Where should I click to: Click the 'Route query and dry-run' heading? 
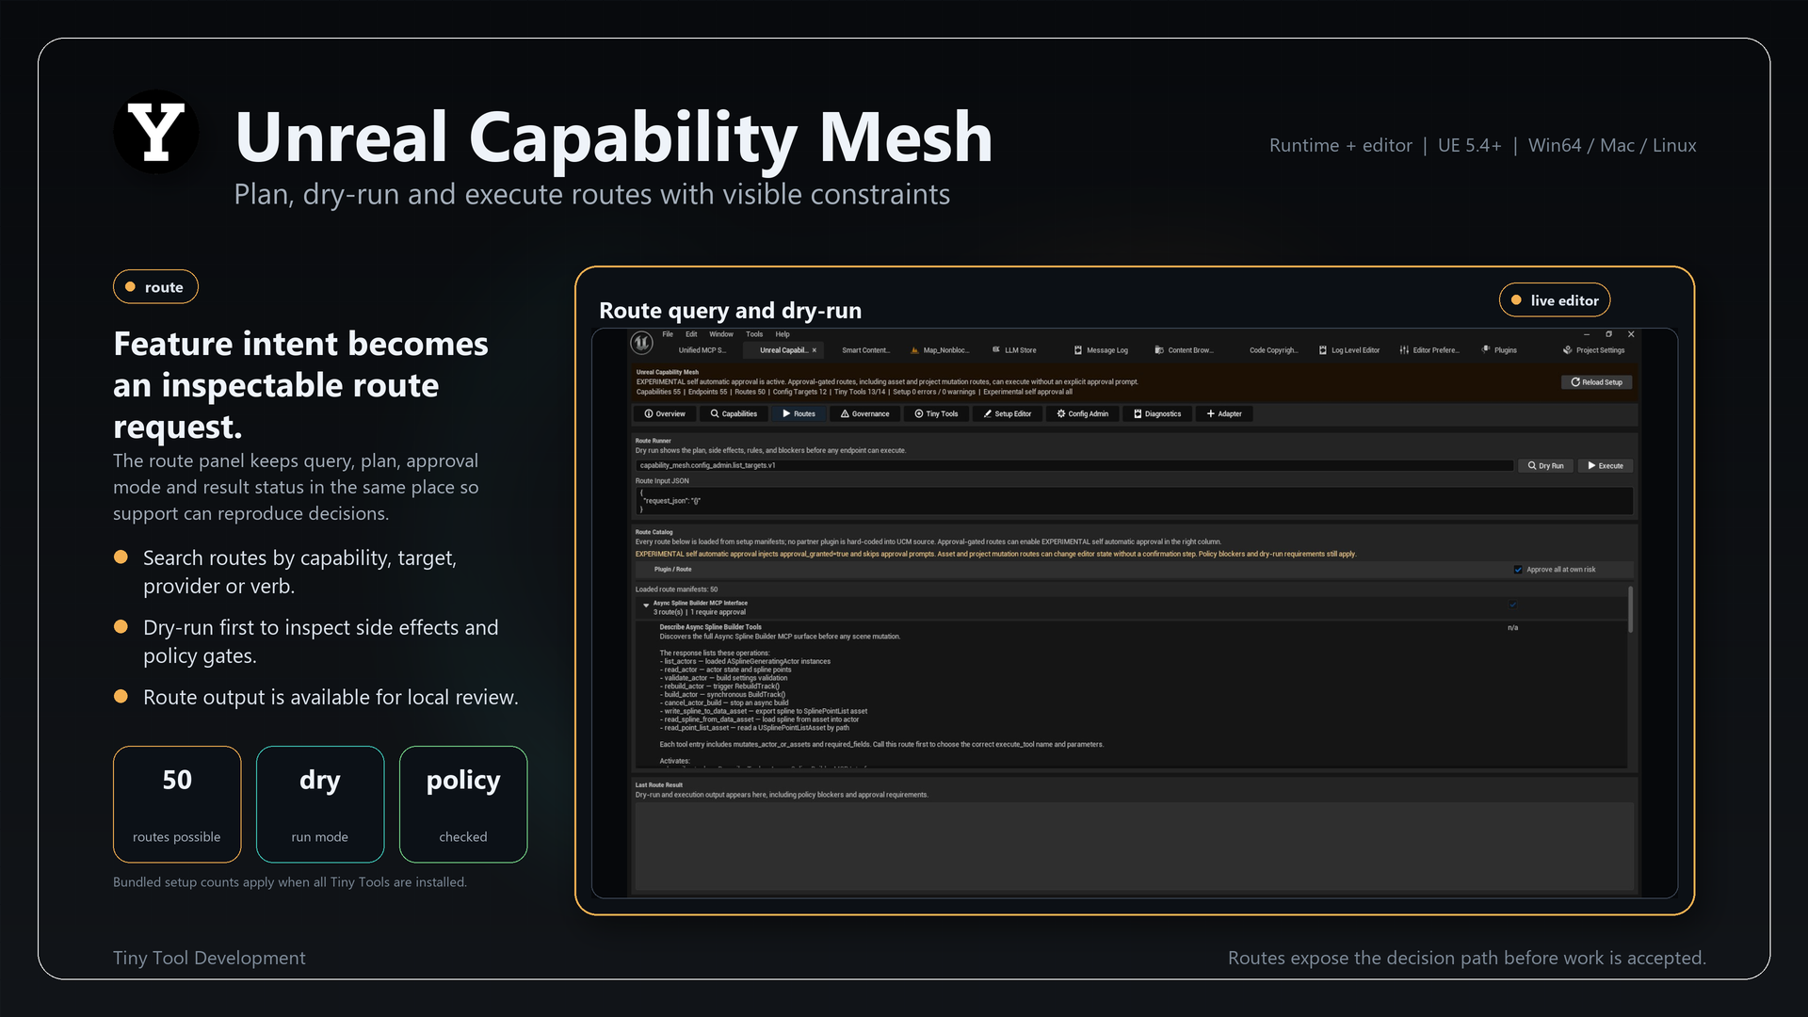[730, 311]
